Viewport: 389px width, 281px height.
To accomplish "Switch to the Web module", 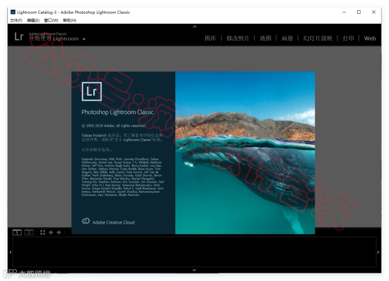I will 370,38.
